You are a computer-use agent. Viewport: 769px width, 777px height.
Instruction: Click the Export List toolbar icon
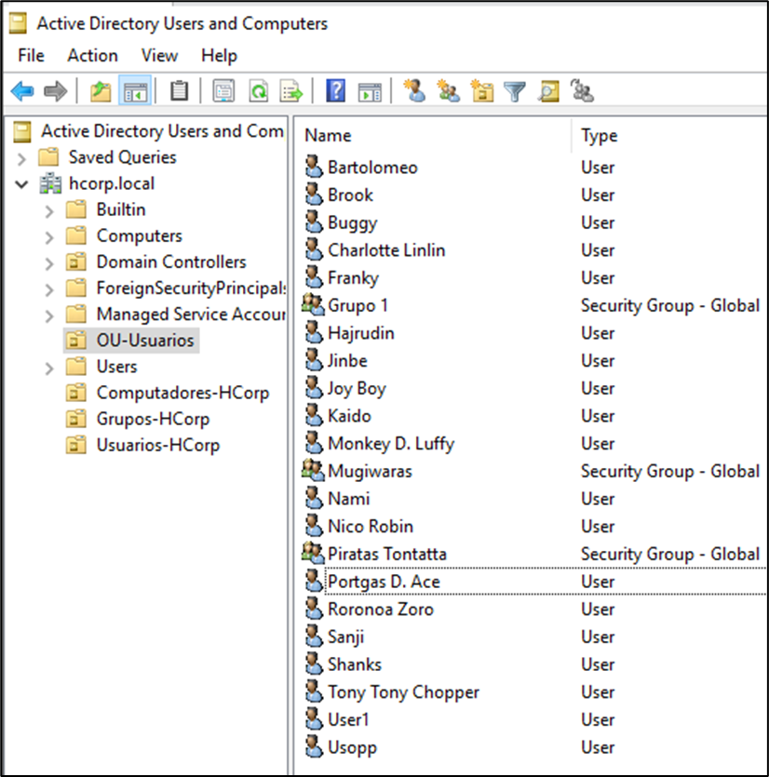coord(292,91)
